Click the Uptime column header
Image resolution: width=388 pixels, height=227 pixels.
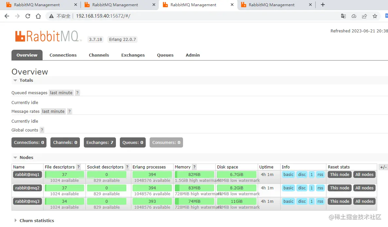click(266, 167)
